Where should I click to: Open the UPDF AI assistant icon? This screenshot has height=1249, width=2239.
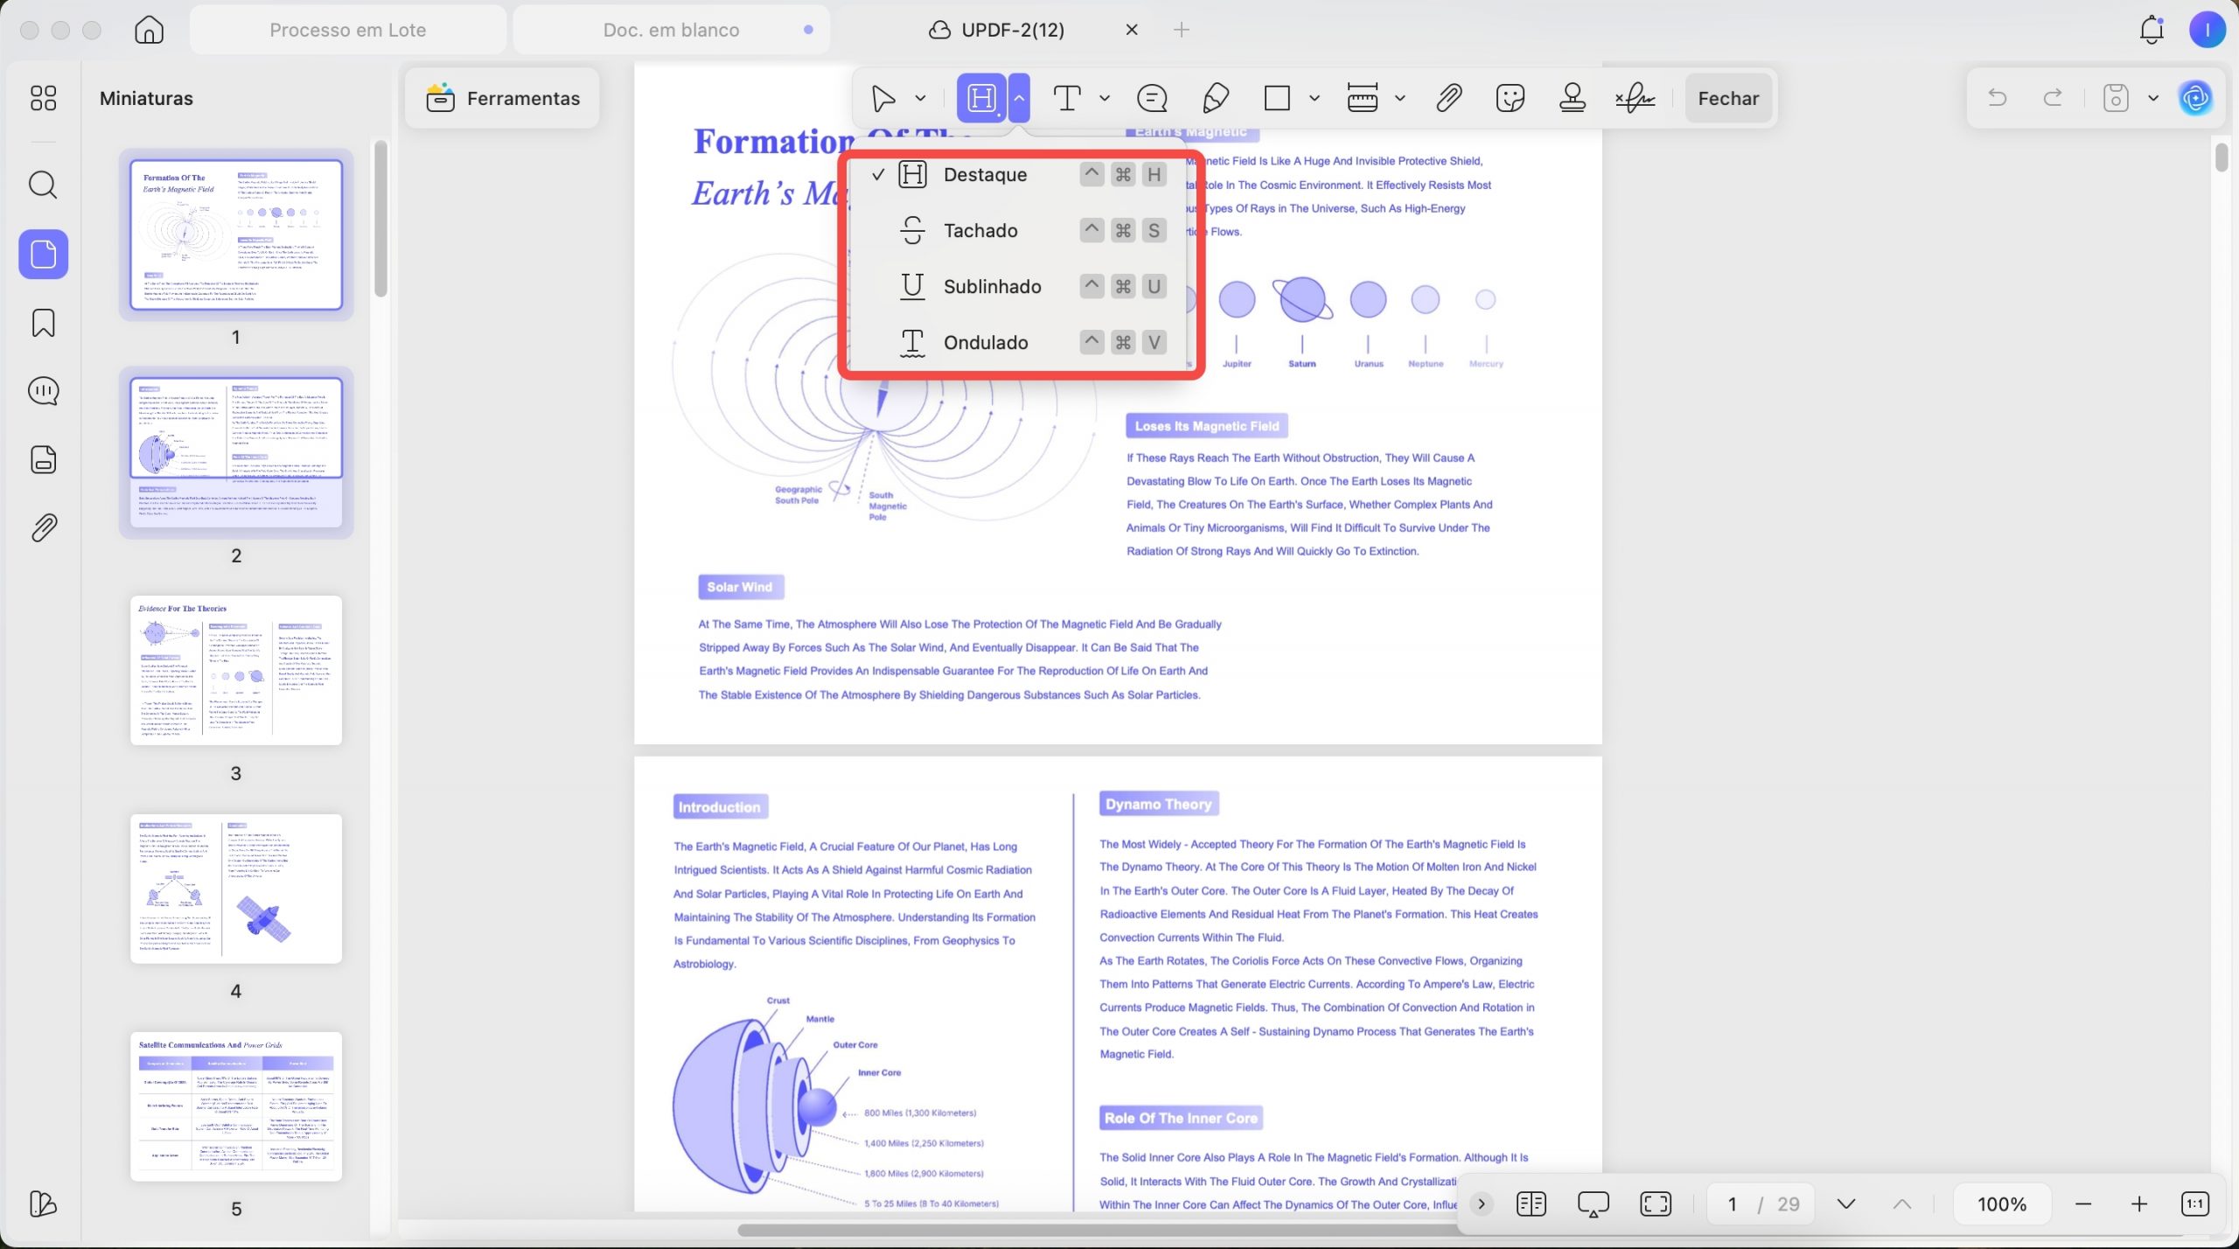[2195, 98]
